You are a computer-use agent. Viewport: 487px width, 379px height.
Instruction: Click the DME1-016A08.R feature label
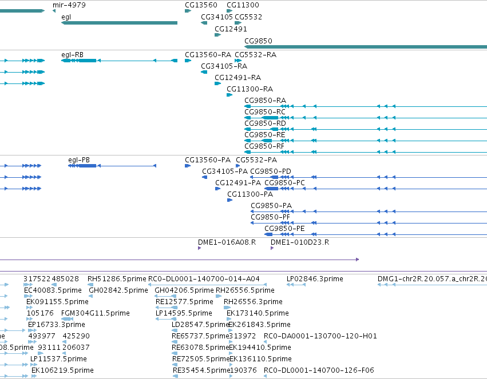click(227, 242)
